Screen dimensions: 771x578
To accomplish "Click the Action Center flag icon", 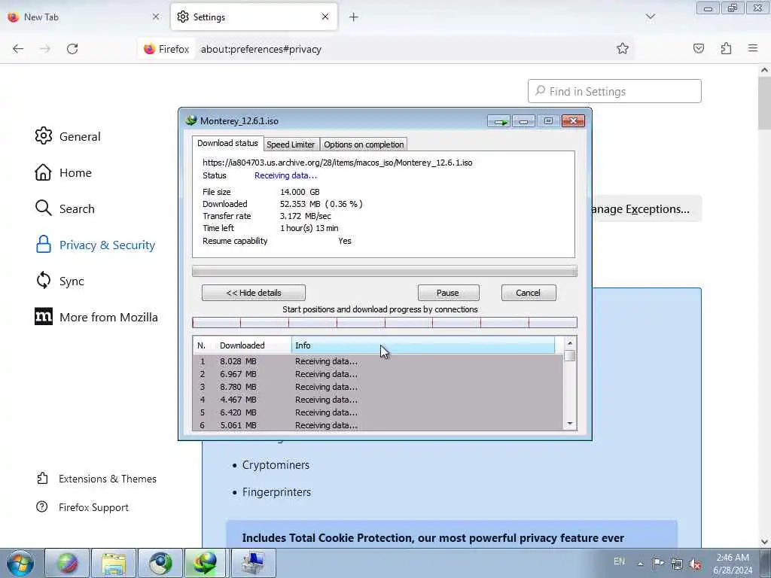I will [x=658, y=563].
